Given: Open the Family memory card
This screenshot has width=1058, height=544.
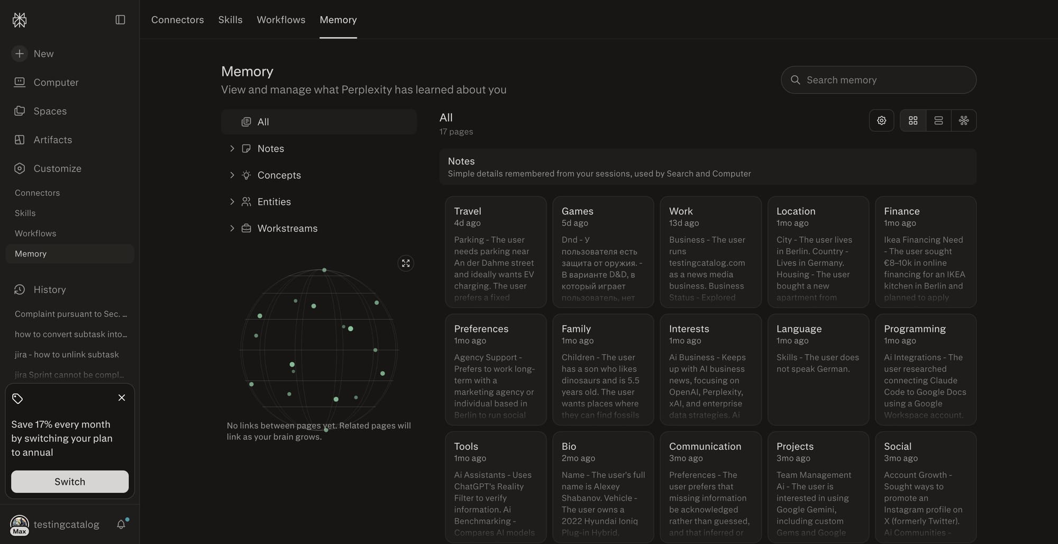Looking at the screenshot, I should point(603,369).
